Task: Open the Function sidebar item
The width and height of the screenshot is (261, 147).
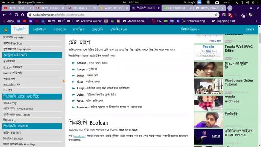Action: tap(13, 43)
